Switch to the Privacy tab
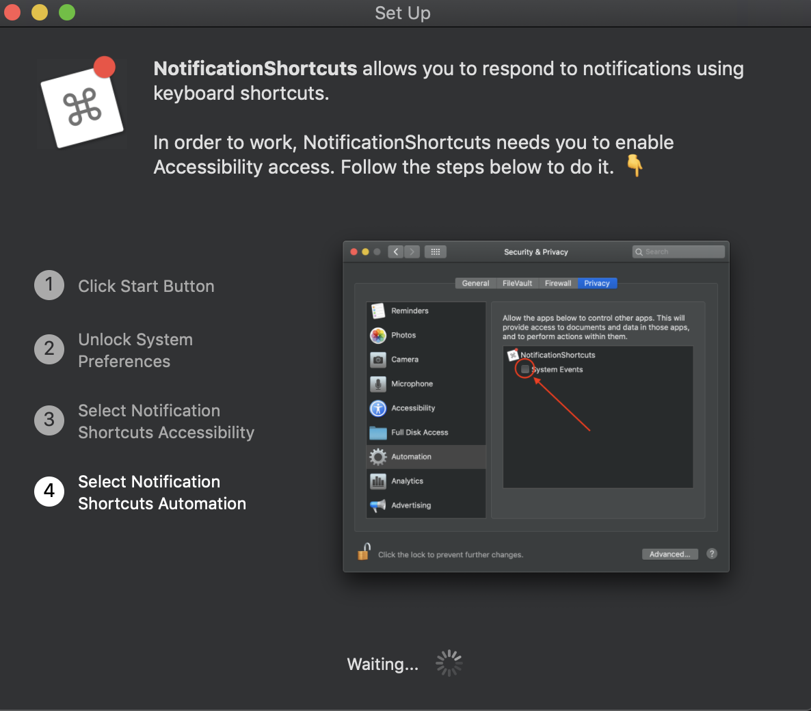The height and width of the screenshot is (711, 811). click(x=597, y=283)
